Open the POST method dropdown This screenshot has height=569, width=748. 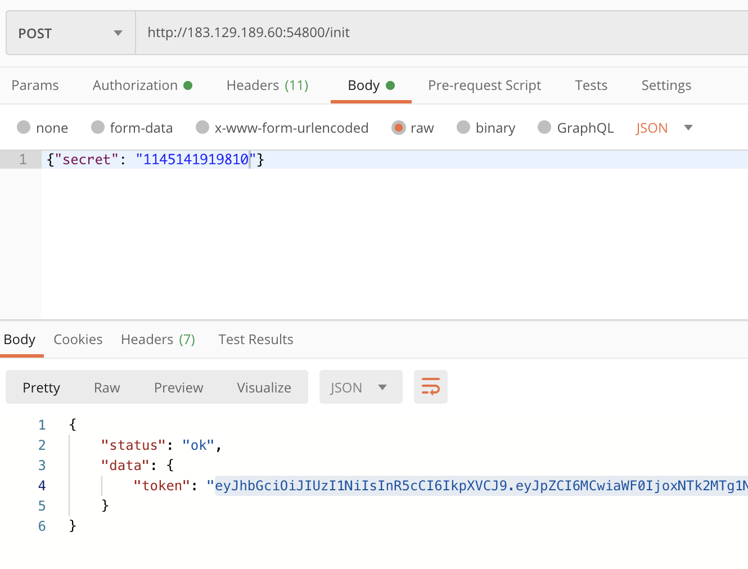click(x=71, y=33)
